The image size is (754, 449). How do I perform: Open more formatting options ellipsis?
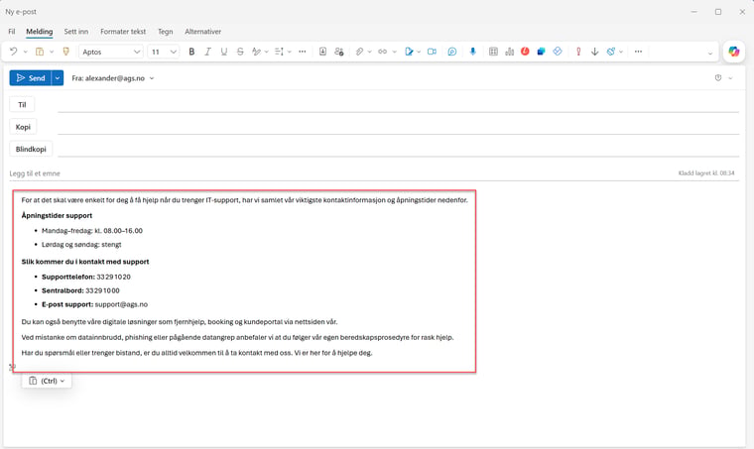click(x=302, y=52)
